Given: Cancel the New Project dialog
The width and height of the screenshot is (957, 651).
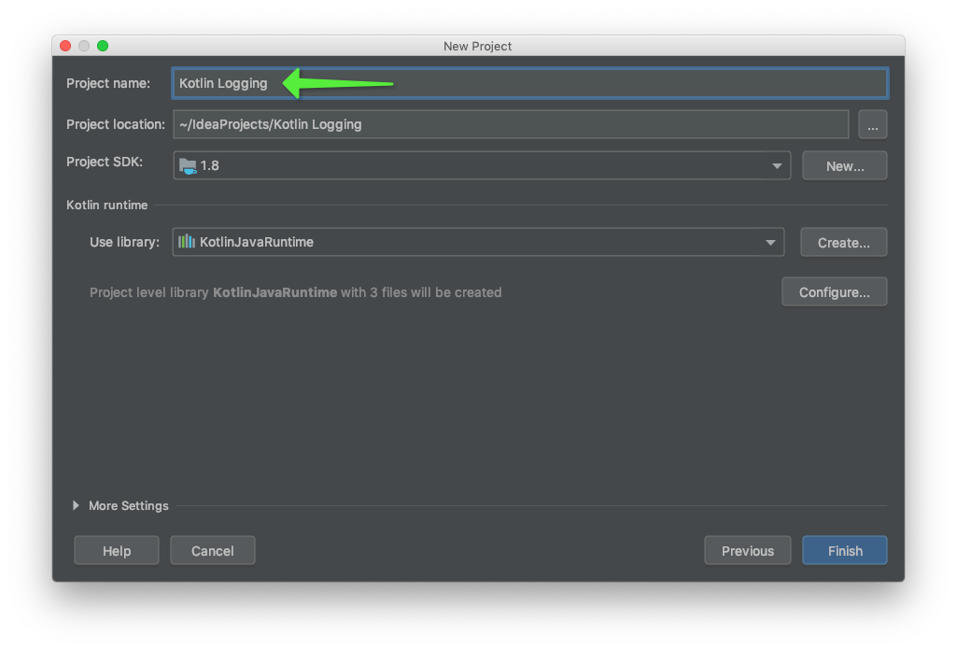Looking at the screenshot, I should click(x=212, y=551).
